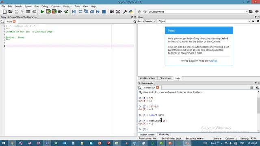Run selection or current line icon
This screenshot has height=146, width=260.
(60, 12)
